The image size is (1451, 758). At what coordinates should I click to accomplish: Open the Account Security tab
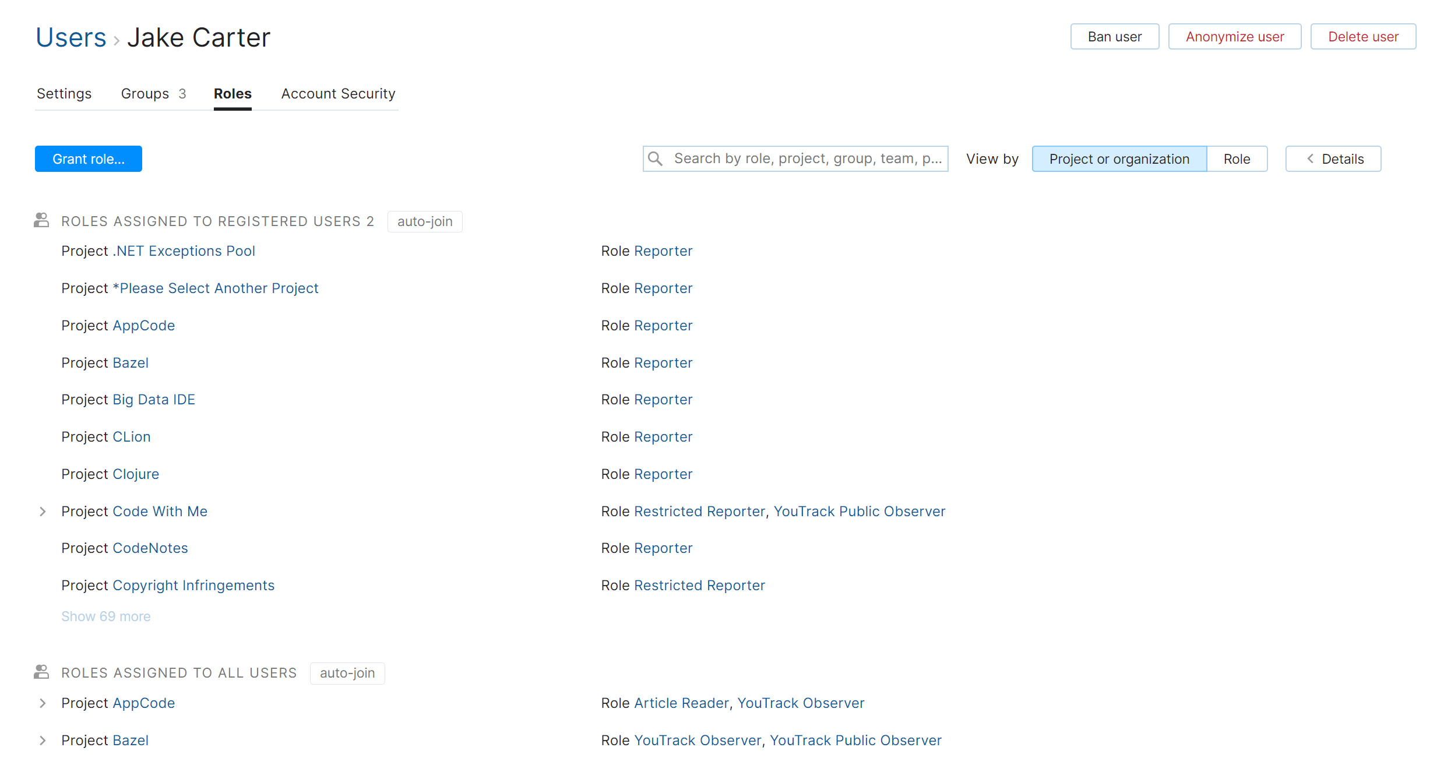point(338,94)
